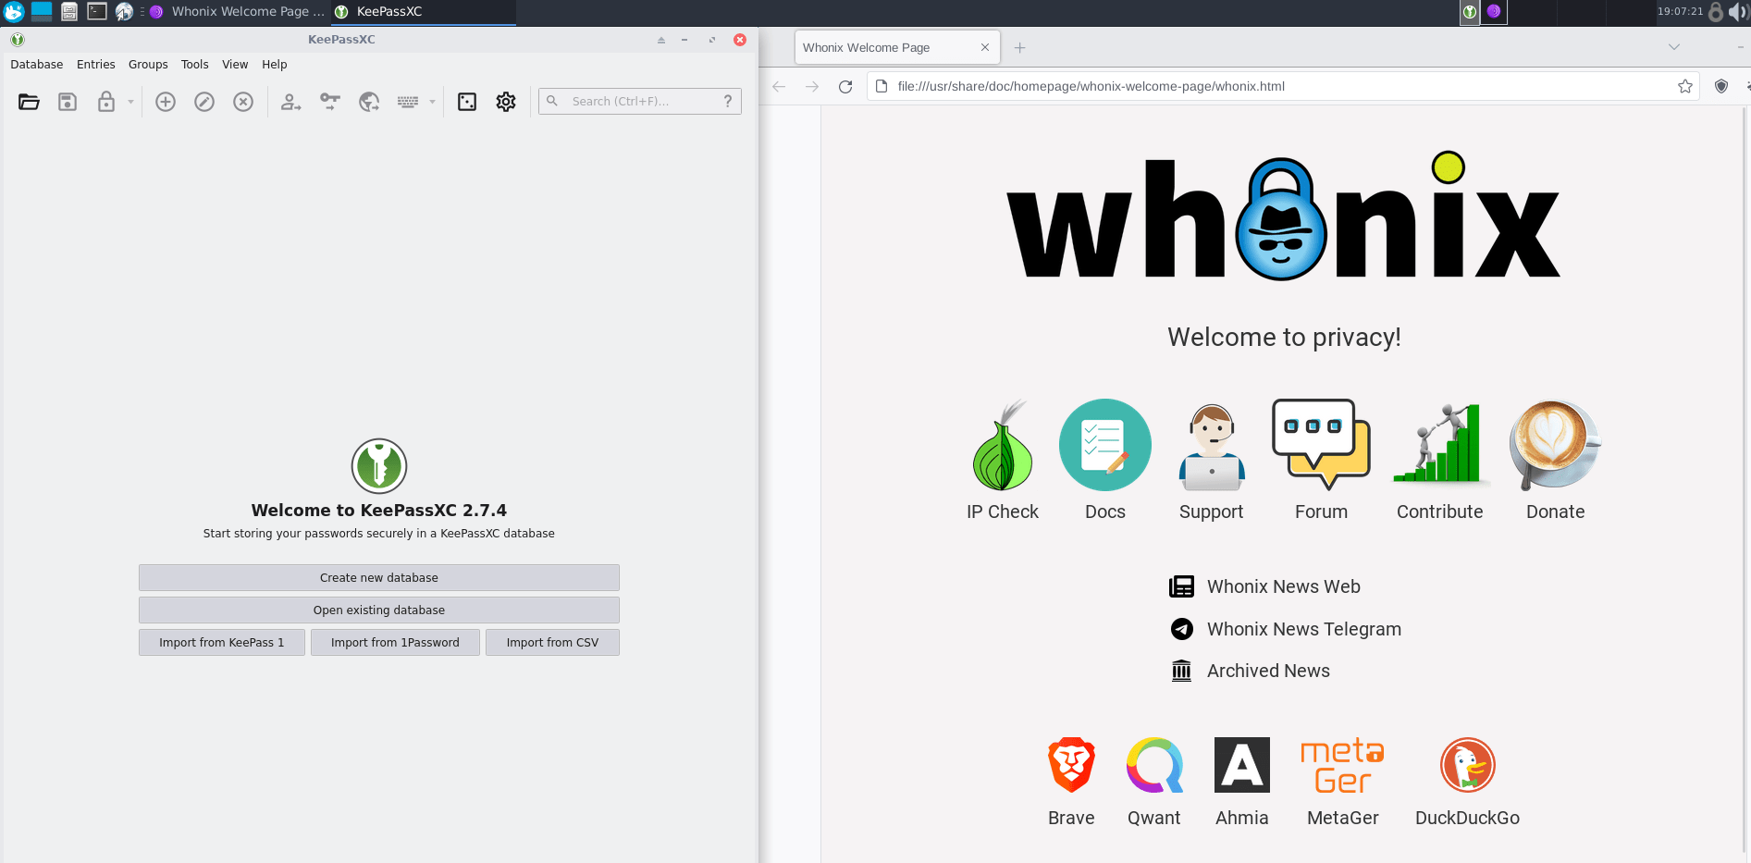Click the Ahmia search engine icon
Image resolution: width=1751 pixels, height=863 pixels.
pos(1242,765)
